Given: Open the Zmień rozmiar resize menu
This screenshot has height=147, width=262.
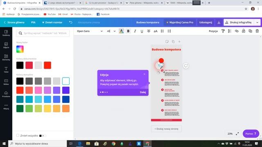Looking at the screenshot, I should click(x=52, y=22).
